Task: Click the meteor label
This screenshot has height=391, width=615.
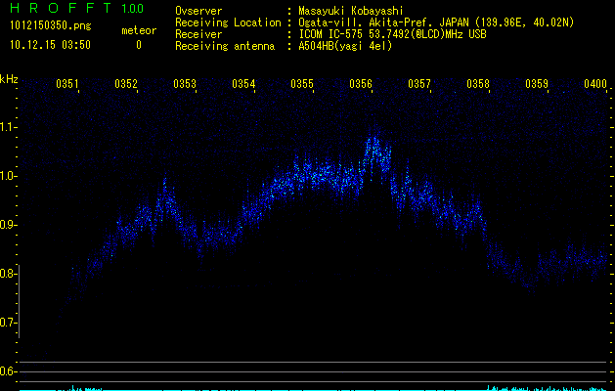Action: (139, 30)
